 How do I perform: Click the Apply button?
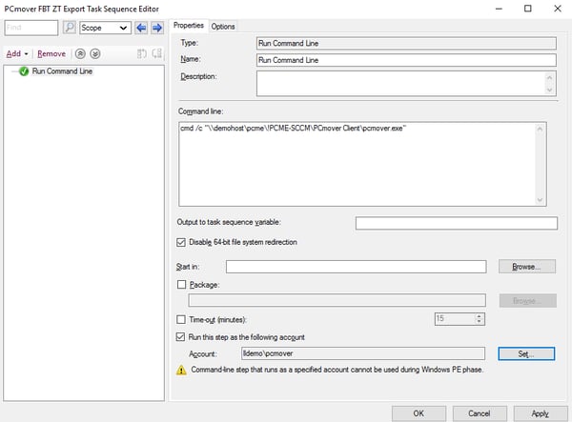click(541, 413)
